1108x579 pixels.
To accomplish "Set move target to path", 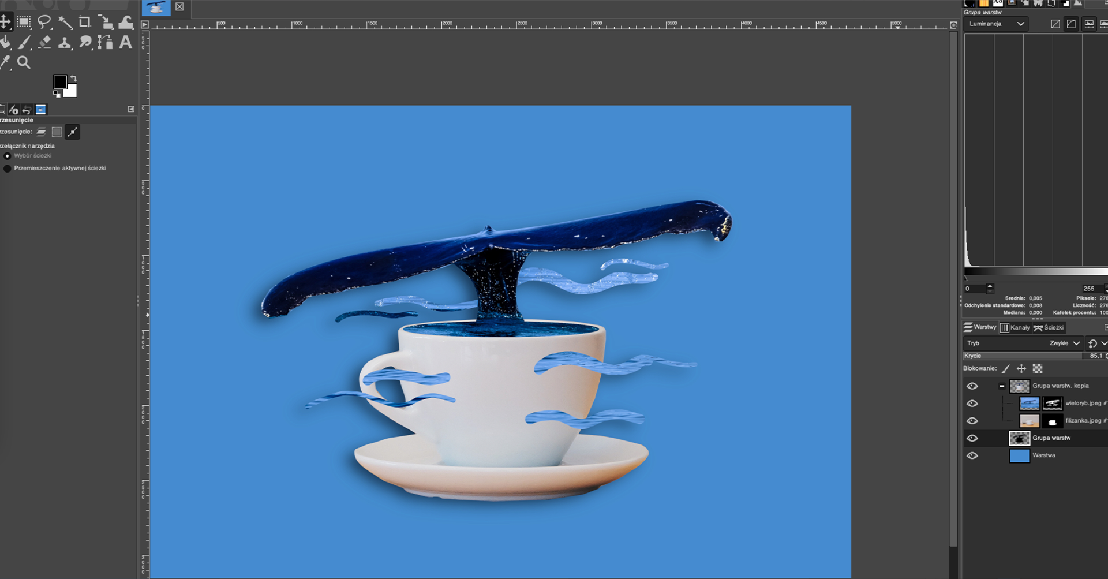I will click(x=72, y=132).
